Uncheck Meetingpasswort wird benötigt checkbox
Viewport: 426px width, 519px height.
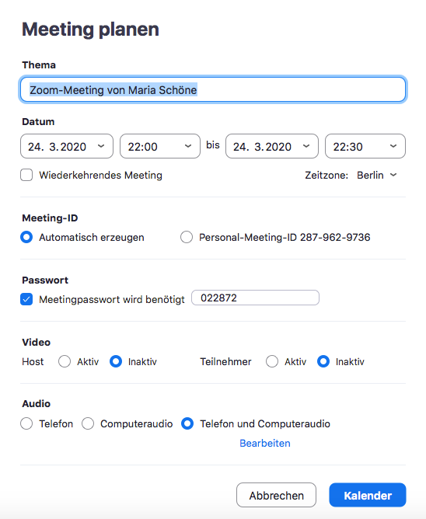(26, 299)
